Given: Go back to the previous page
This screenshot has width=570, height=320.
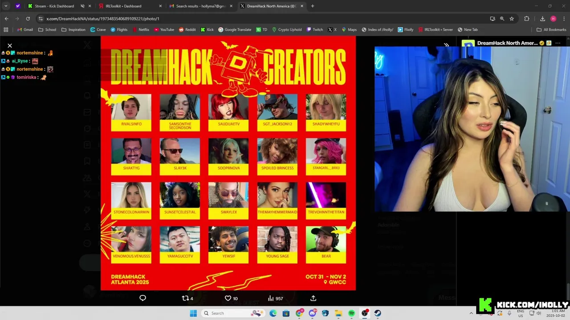Looking at the screenshot, I should (6, 19).
